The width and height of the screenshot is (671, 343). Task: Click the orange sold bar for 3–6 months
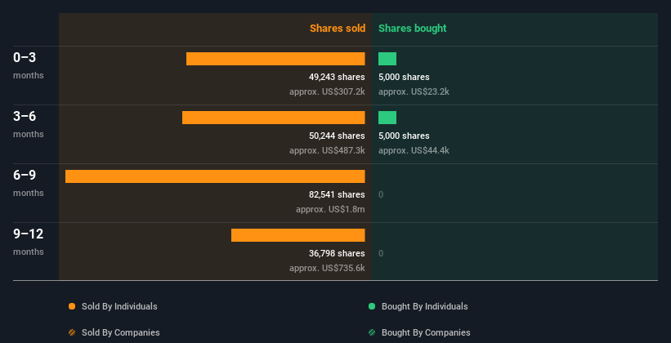click(x=273, y=118)
